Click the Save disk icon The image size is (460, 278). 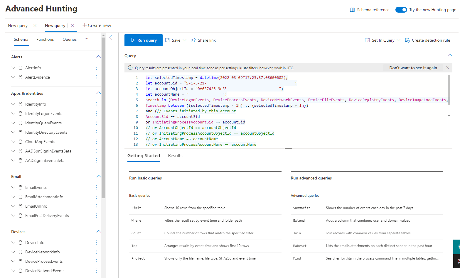point(167,40)
